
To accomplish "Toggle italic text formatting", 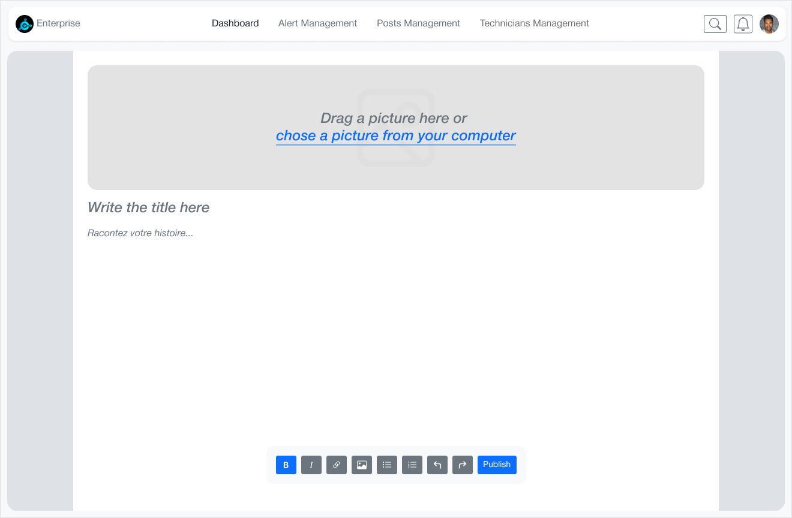I will 311,465.
